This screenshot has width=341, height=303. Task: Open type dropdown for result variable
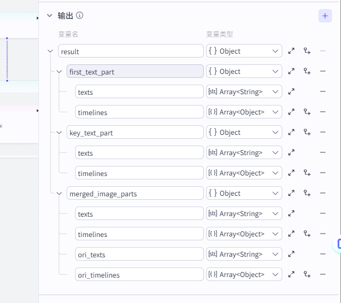point(244,51)
